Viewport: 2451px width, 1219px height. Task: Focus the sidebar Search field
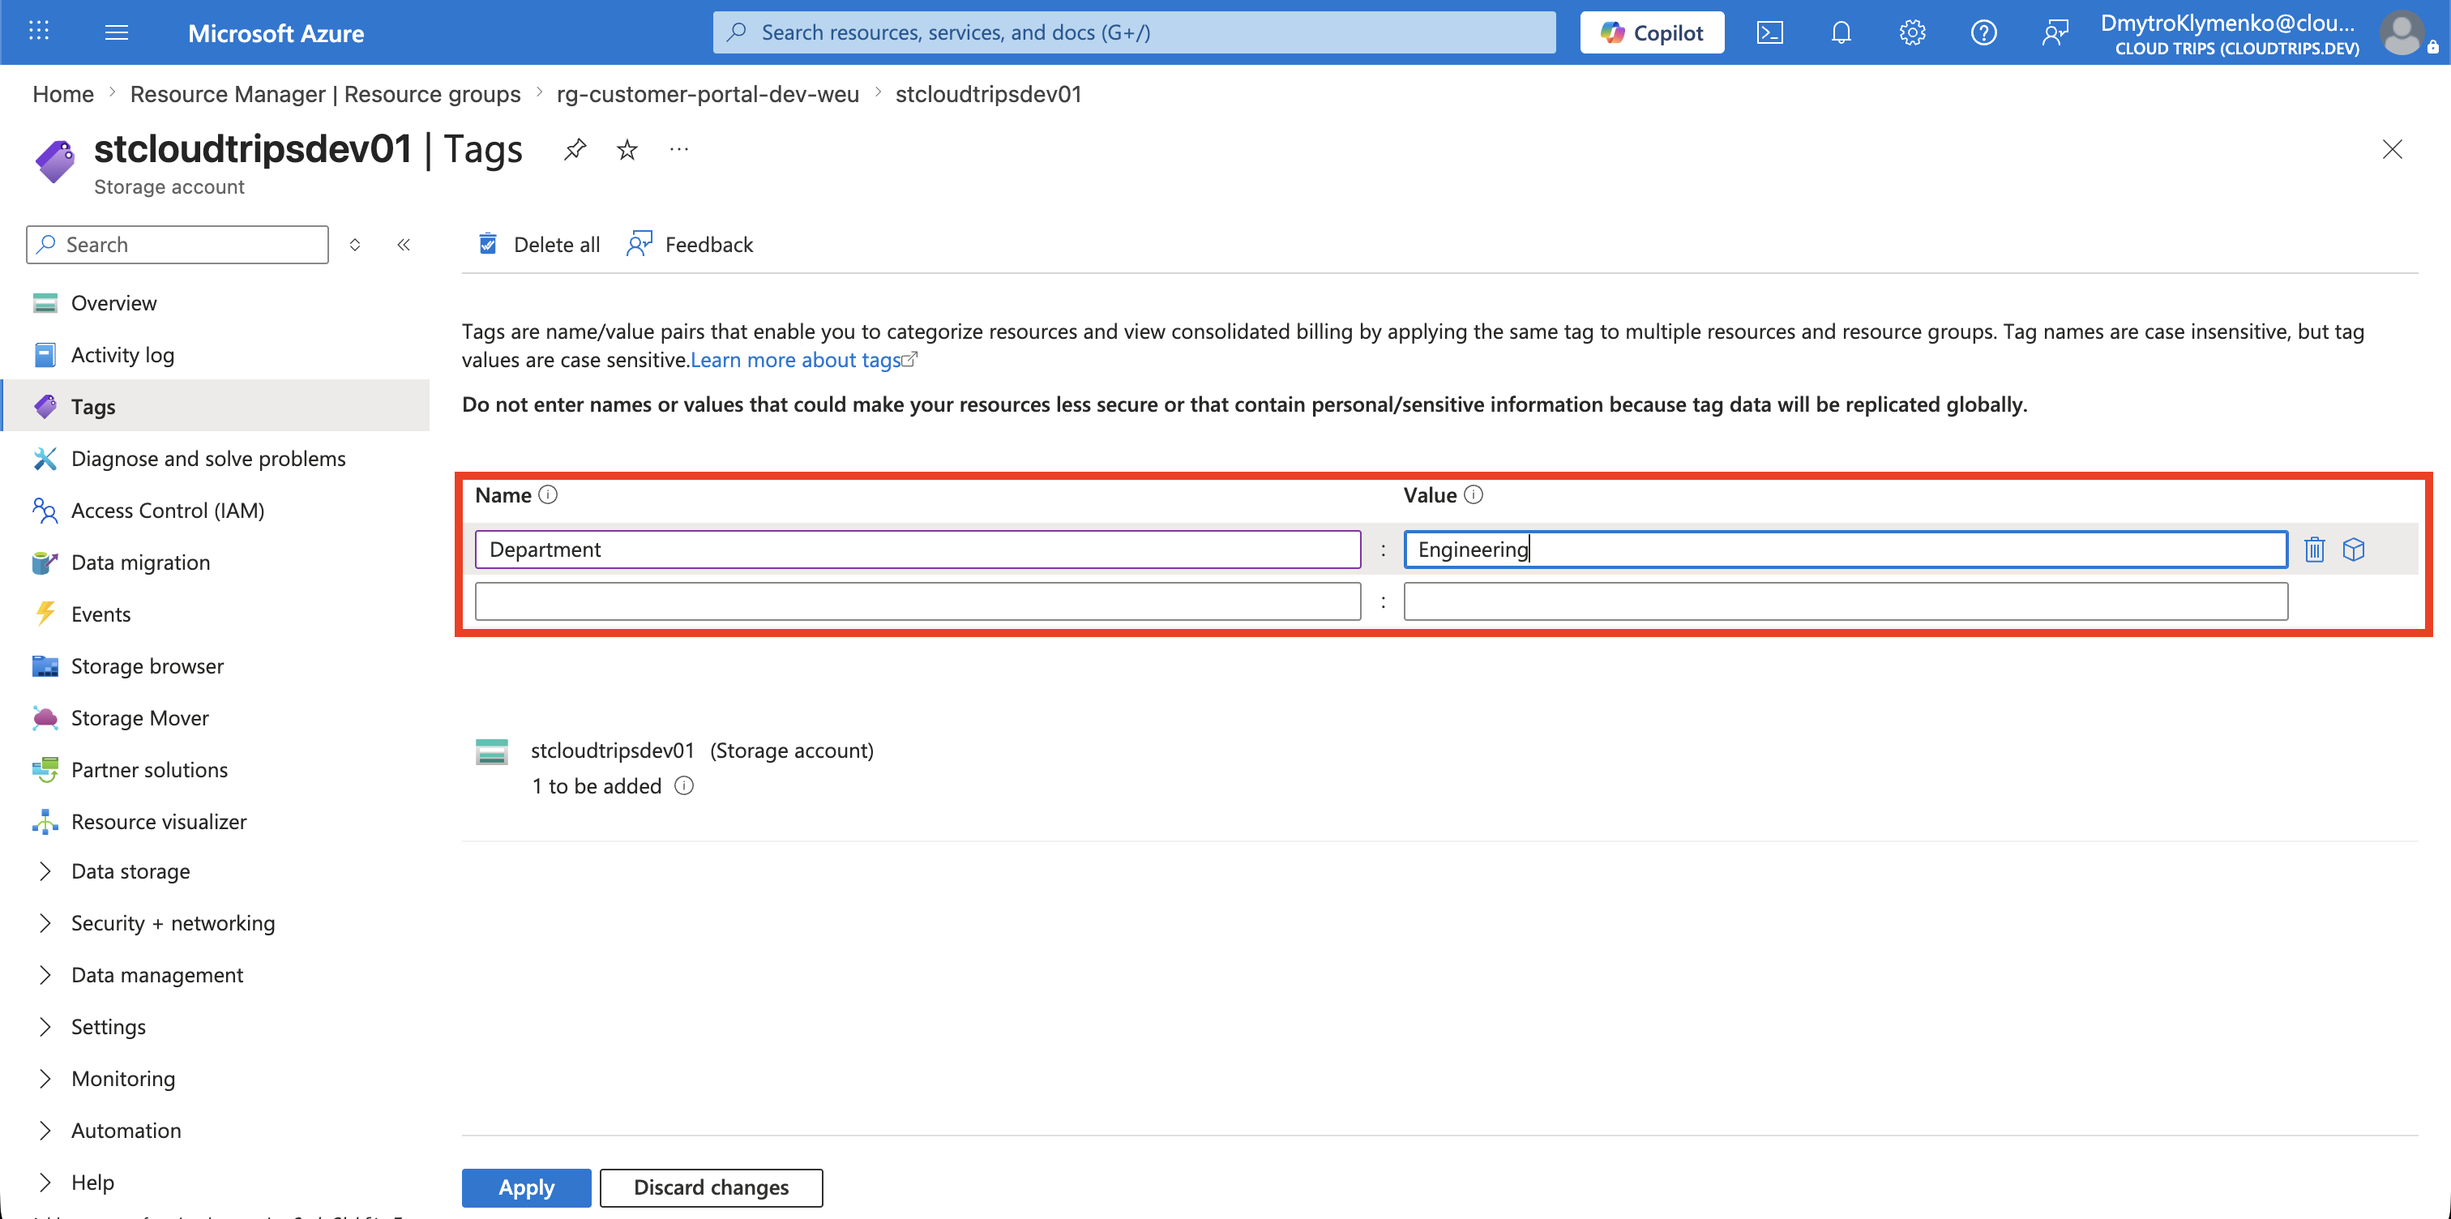[178, 245]
